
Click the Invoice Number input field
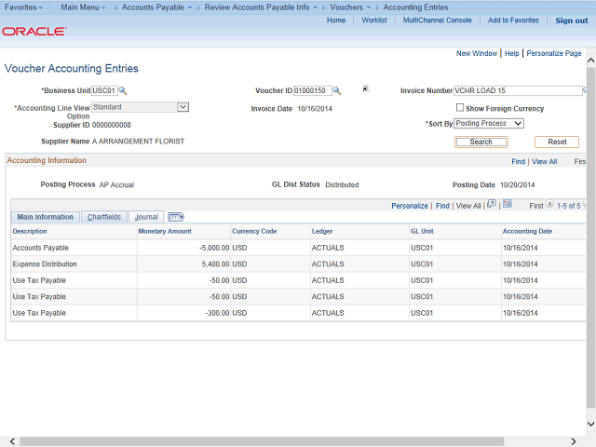click(x=517, y=91)
